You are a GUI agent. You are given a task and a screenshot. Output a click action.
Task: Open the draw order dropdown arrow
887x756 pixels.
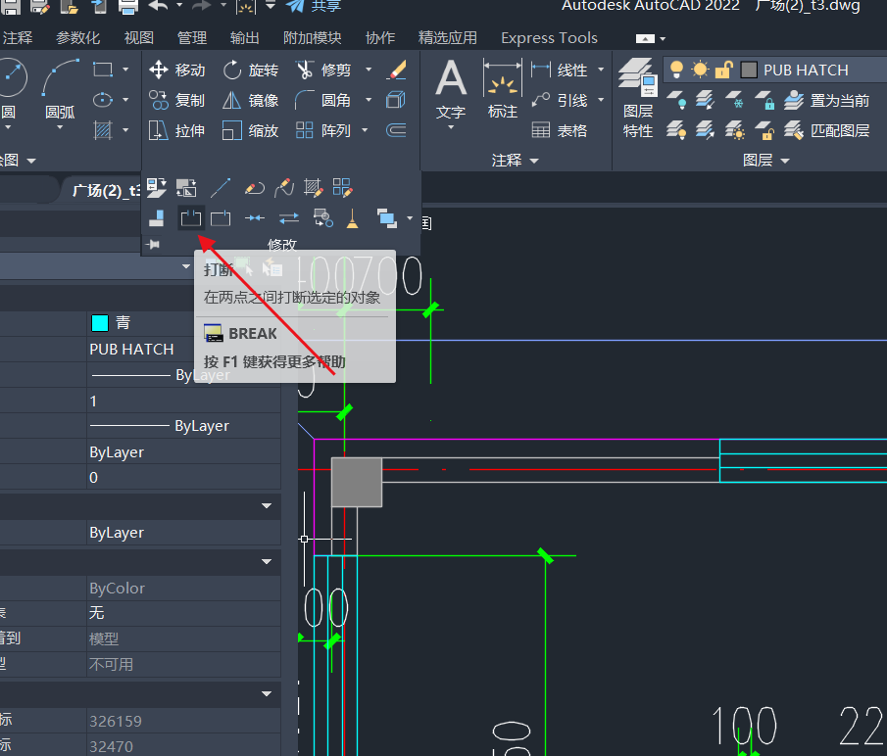click(410, 218)
